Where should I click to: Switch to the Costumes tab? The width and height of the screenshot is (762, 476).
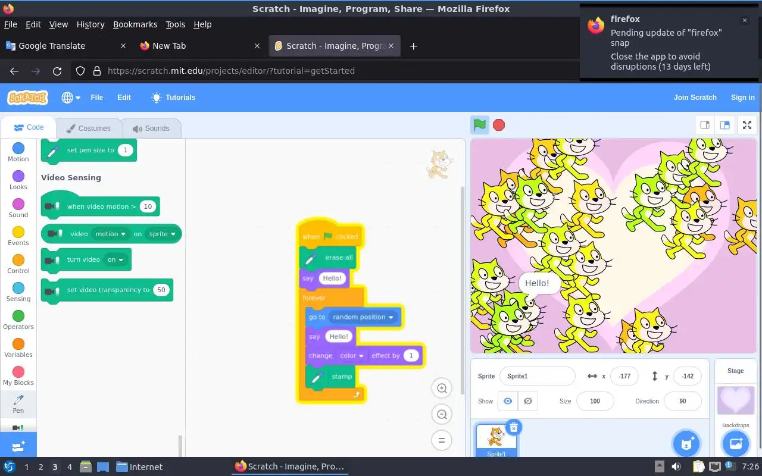[88, 128]
